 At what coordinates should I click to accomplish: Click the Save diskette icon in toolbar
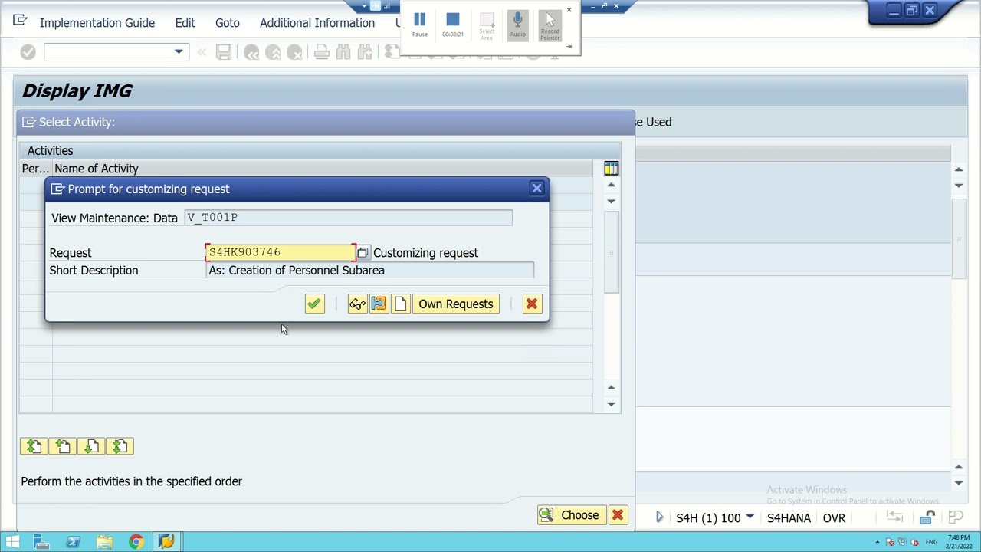(224, 52)
